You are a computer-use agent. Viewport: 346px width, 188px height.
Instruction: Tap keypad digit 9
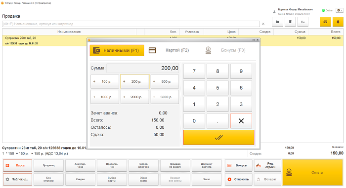241,71
